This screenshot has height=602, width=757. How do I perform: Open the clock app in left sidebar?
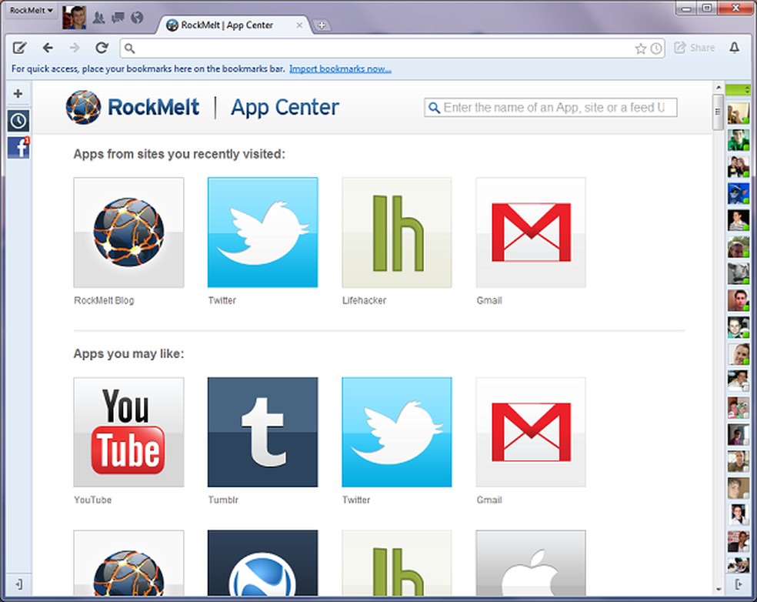coord(18,120)
